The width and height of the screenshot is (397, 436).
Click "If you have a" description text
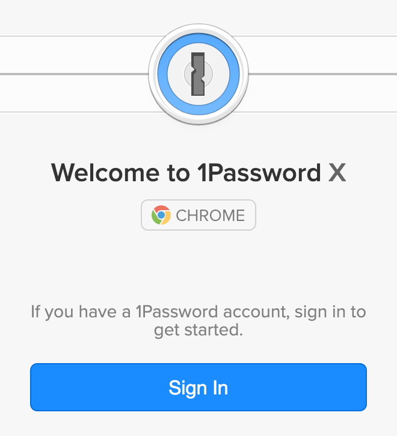tap(81, 312)
